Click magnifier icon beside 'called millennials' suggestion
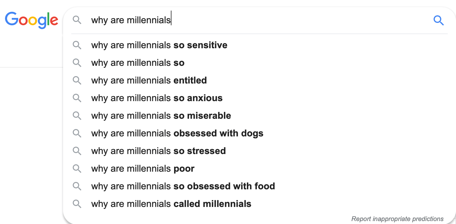This screenshot has height=224, width=456. tap(77, 204)
